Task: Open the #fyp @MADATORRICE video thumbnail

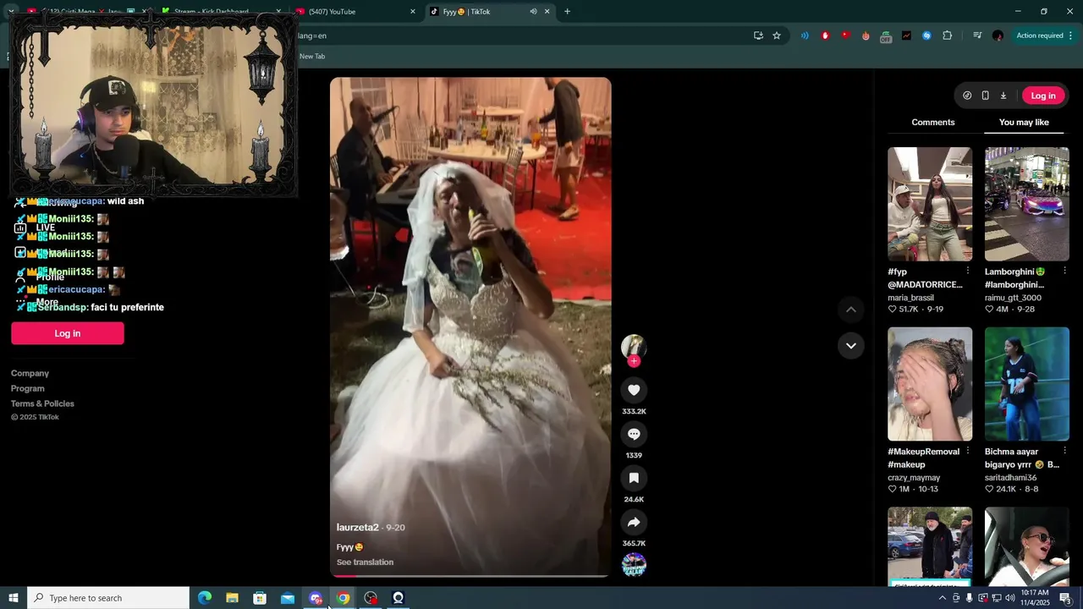Action: 930,204
